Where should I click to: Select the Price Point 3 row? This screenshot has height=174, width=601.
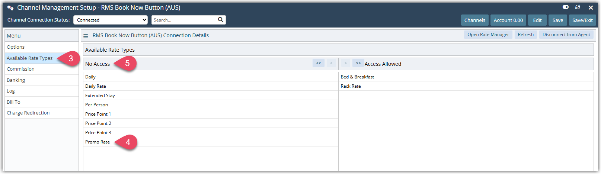[x=211, y=133]
